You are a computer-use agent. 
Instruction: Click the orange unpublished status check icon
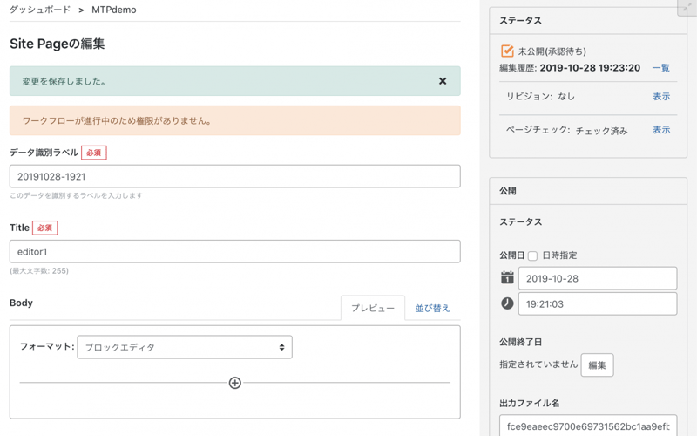point(507,51)
